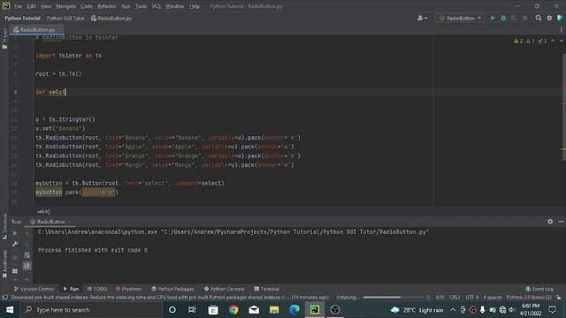The height and width of the screenshot is (318, 566).
Task: Open File Explorer from taskbar
Action: [274, 310]
